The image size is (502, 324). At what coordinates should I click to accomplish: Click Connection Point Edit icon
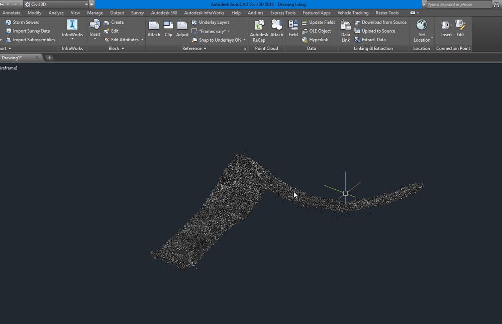460,25
